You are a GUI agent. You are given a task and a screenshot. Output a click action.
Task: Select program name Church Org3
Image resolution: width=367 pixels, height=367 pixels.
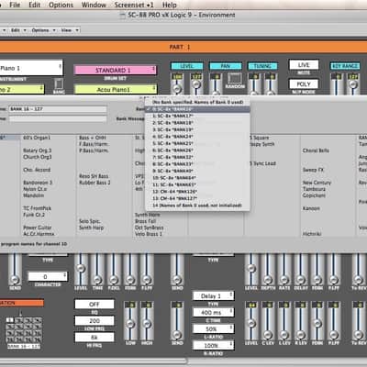point(38,157)
